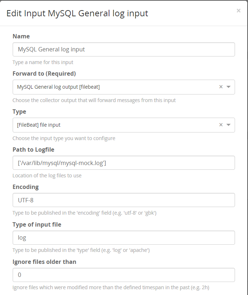
Task: Clear the Forward to selection
Action: pyautogui.click(x=221, y=87)
